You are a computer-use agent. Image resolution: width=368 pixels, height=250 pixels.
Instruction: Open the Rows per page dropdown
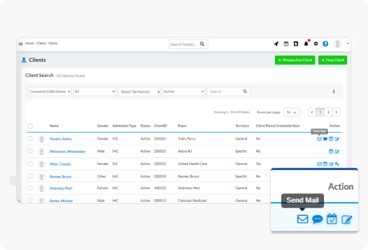tap(292, 112)
